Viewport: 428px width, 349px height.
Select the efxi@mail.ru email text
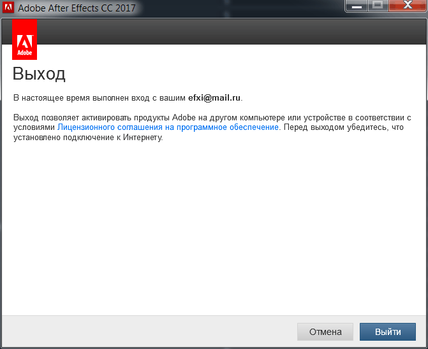click(214, 98)
